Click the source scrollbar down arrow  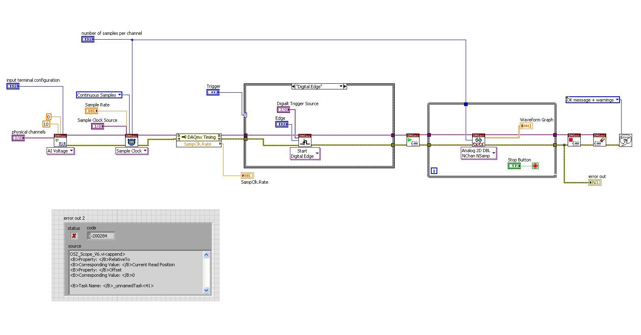[x=206, y=290]
